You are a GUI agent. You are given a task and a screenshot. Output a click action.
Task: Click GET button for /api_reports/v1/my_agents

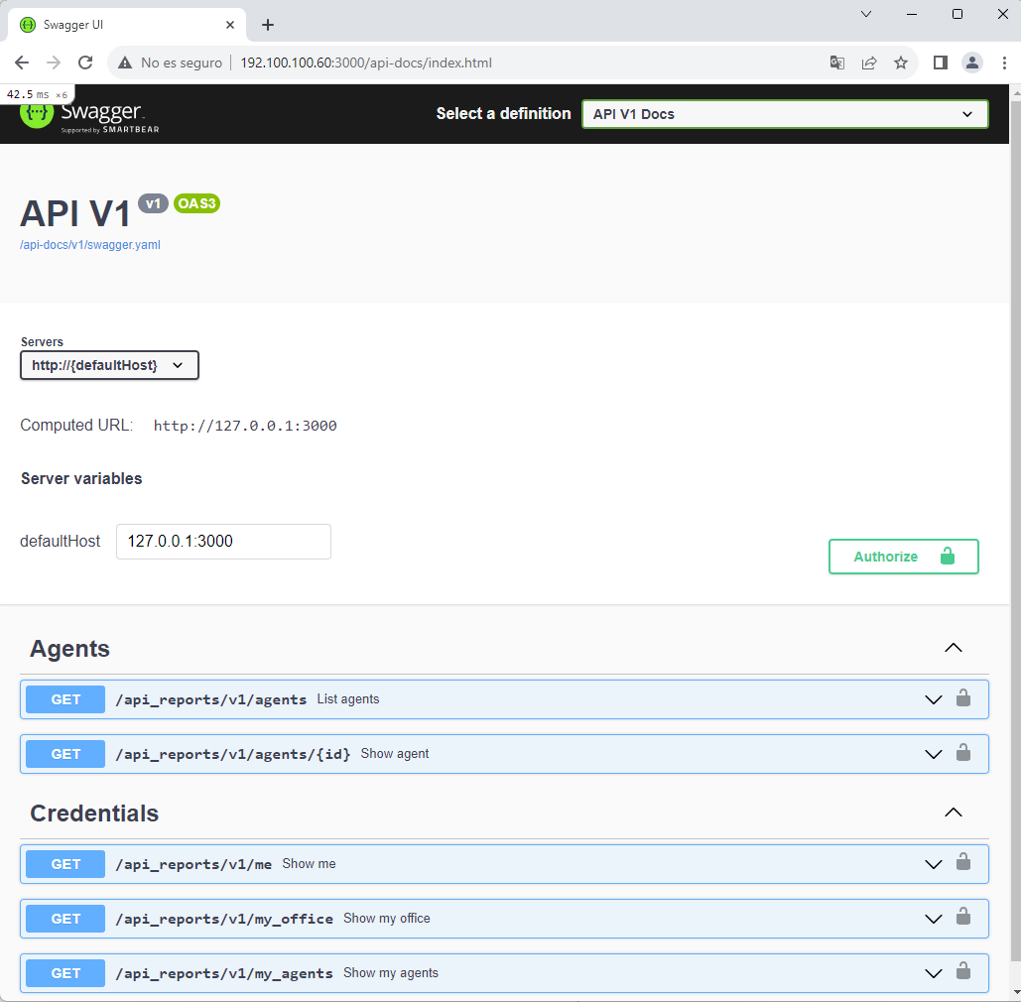(65, 973)
